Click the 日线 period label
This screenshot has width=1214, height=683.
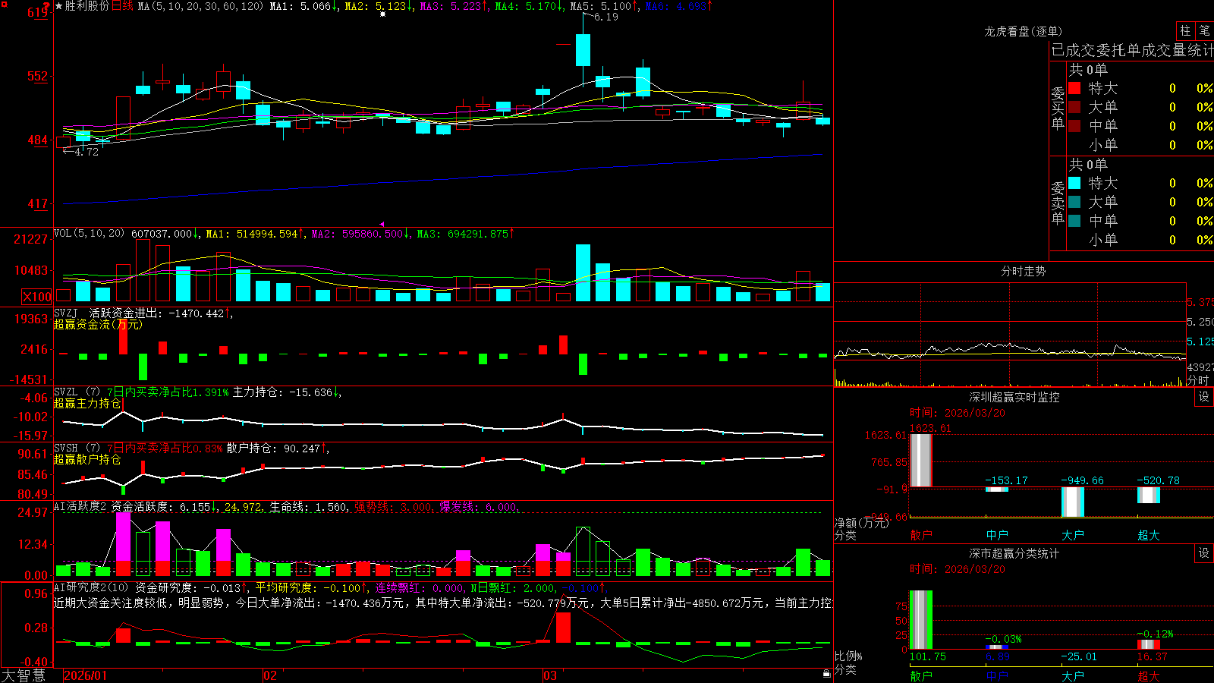click(122, 6)
